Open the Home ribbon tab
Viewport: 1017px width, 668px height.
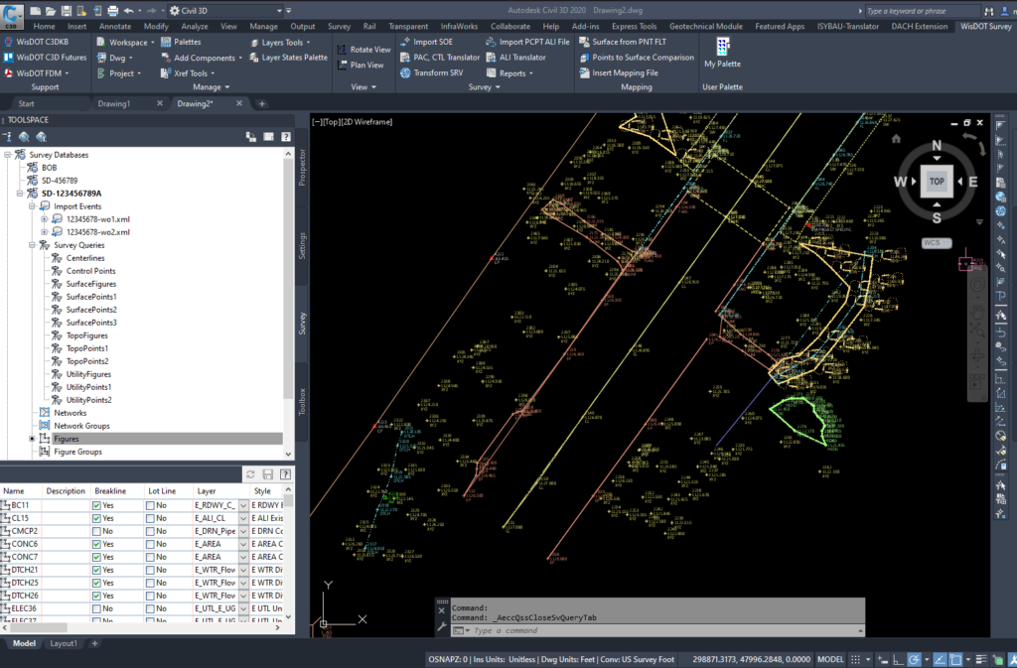click(x=44, y=27)
